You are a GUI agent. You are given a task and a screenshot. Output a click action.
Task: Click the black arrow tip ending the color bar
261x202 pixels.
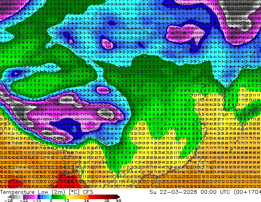tap(119, 197)
